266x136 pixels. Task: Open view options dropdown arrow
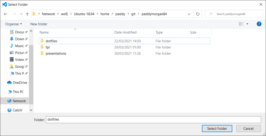(247, 24)
